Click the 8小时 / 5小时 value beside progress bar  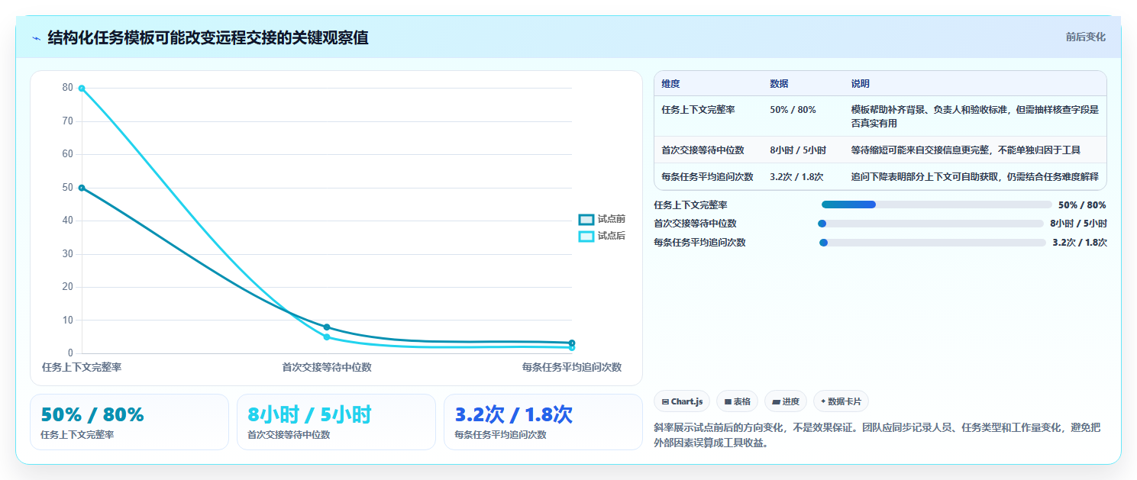coord(1078,224)
